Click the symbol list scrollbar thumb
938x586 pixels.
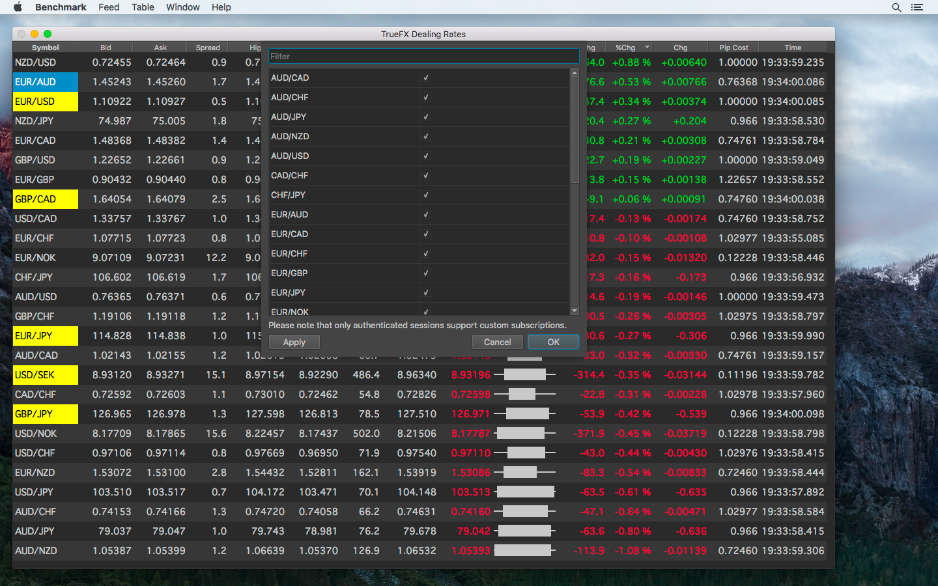pos(575,130)
